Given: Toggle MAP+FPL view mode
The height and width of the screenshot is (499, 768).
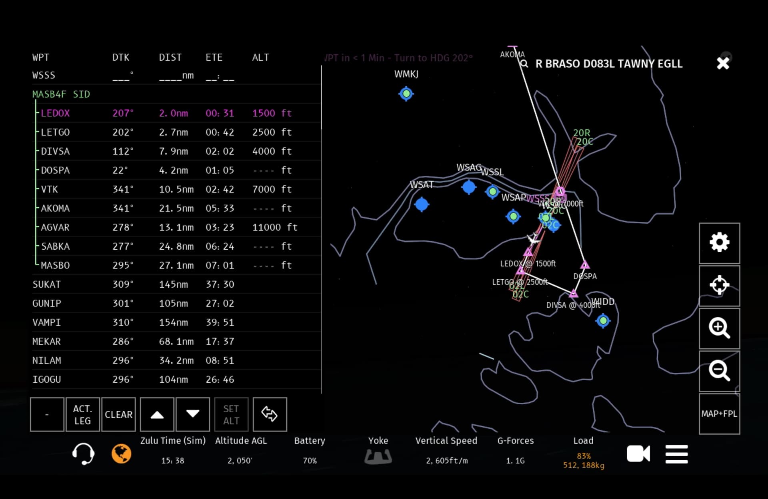Looking at the screenshot, I should pyautogui.click(x=719, y=414).
